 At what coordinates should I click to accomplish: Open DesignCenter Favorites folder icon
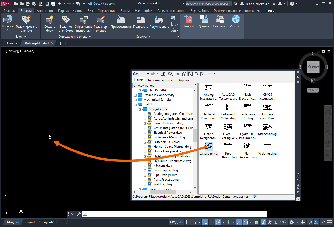pos(178,74)
